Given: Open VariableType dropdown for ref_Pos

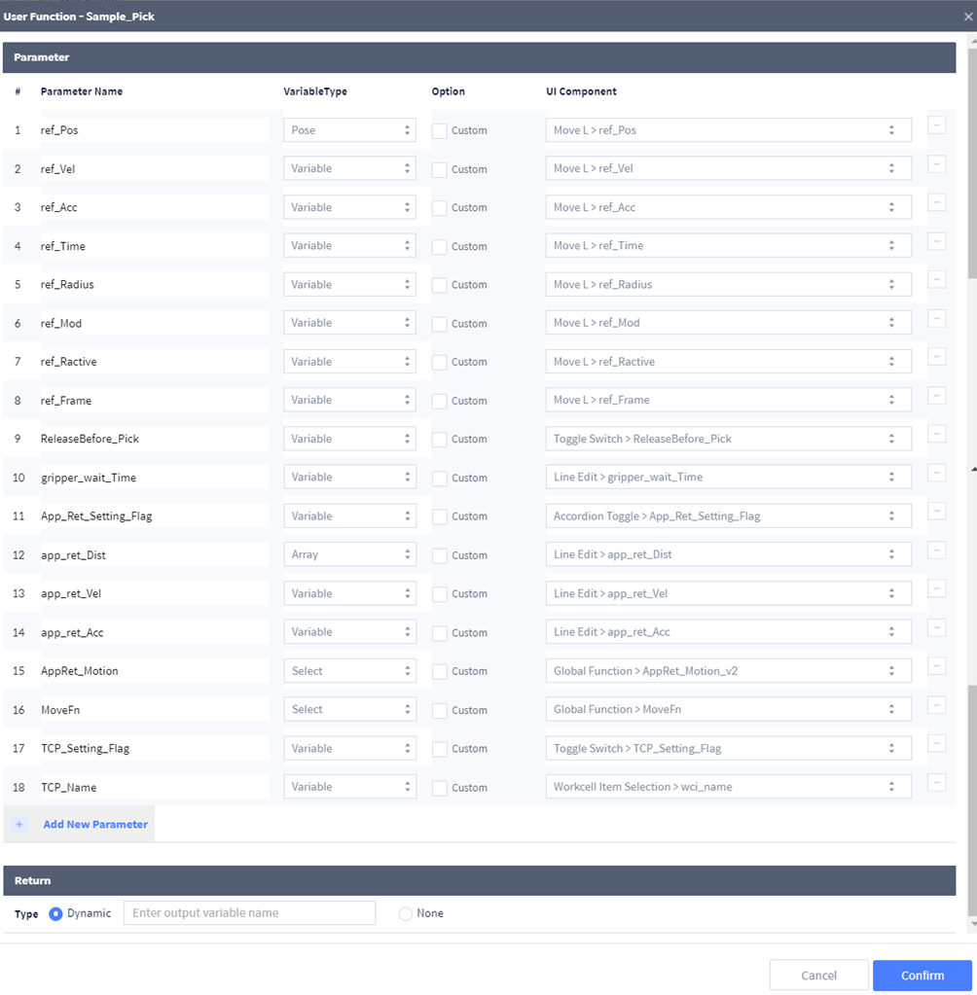Looking at the screenshot, I should click(x=349, y=130).
